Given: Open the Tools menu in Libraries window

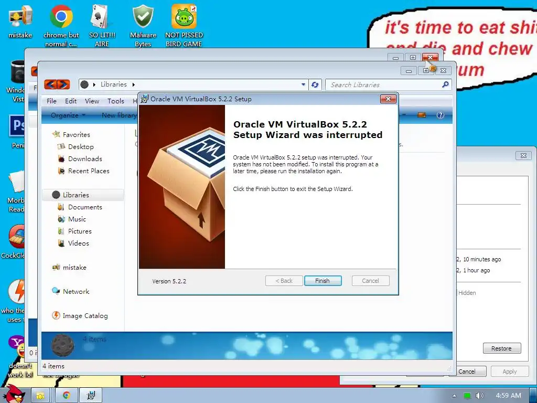Looking at the screenshot, I should [x=116, y=101].
